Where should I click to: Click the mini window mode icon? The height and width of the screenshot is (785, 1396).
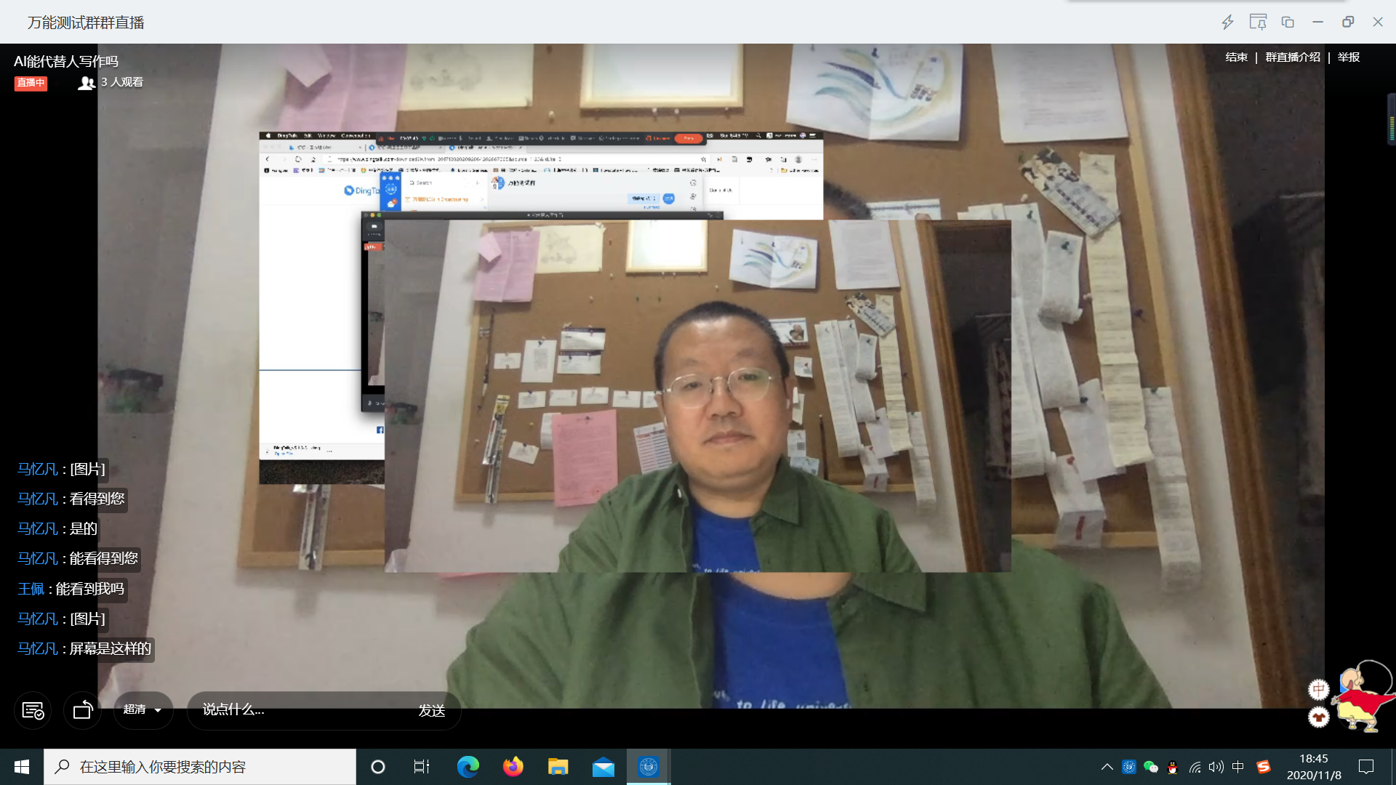click(1288, 23)
